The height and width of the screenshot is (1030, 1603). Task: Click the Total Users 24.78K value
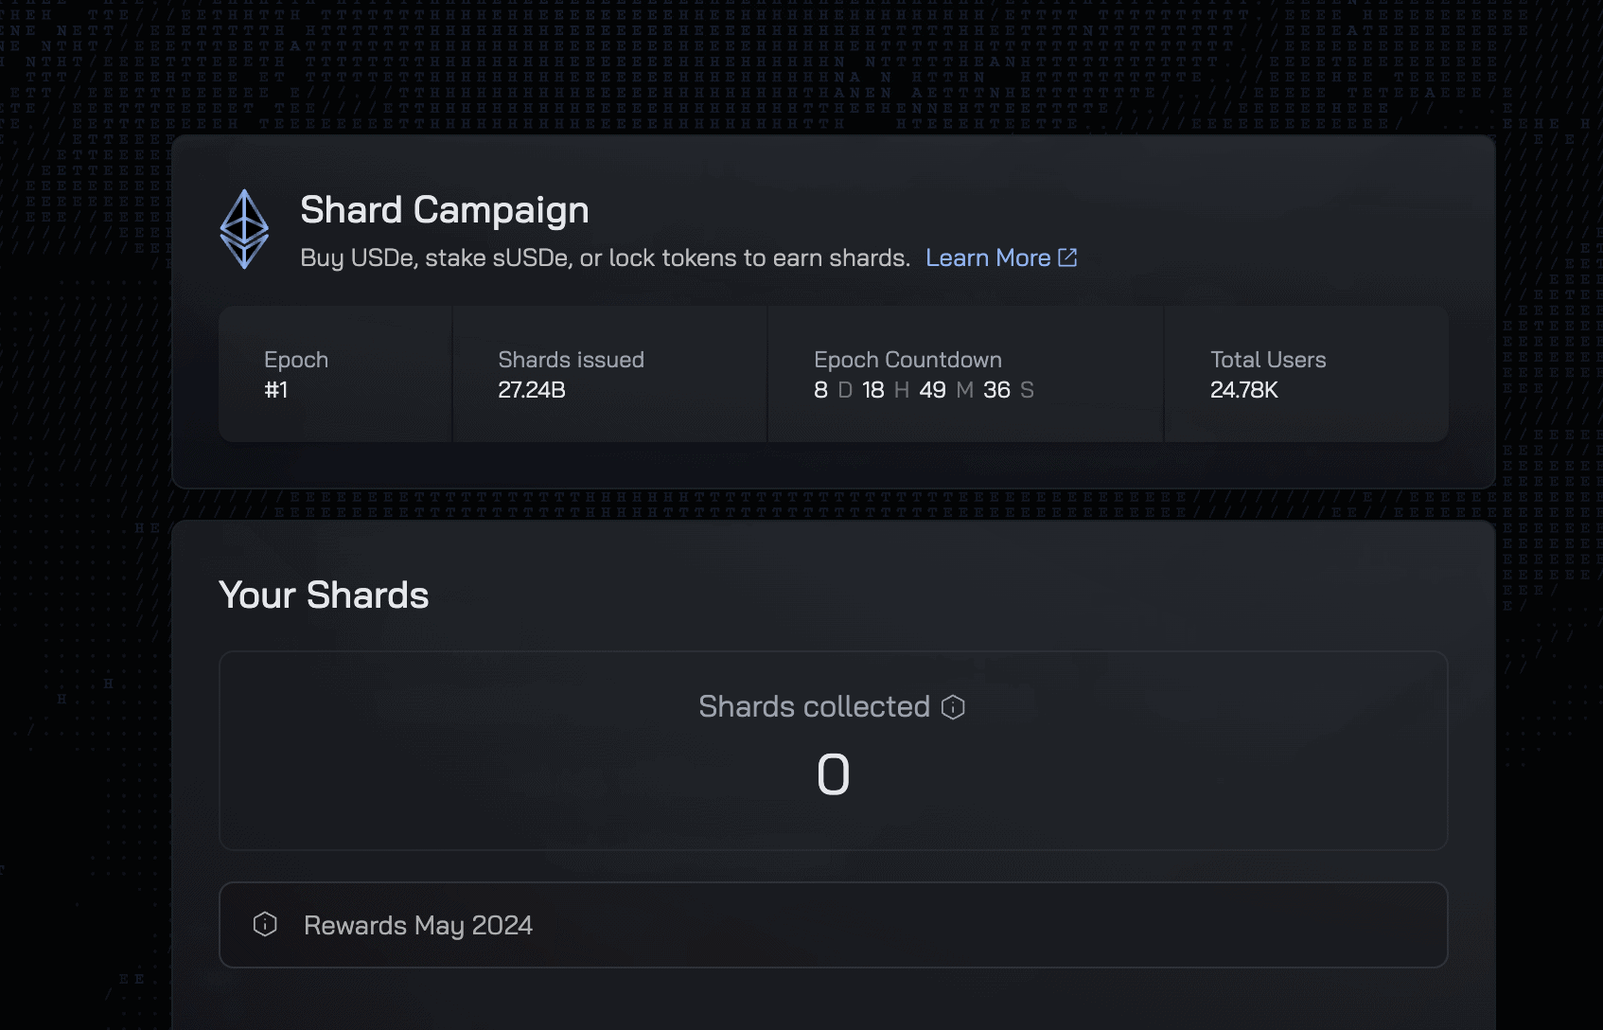coord(1244,390)
